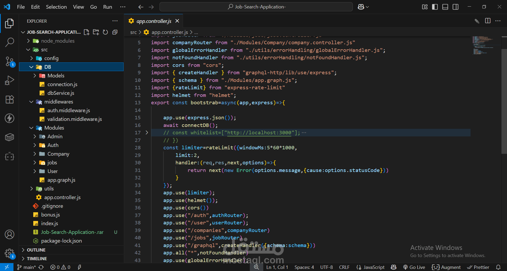Open the Selection menu
The width and height of the screenshot is (507, 271).
pos(56,7)
